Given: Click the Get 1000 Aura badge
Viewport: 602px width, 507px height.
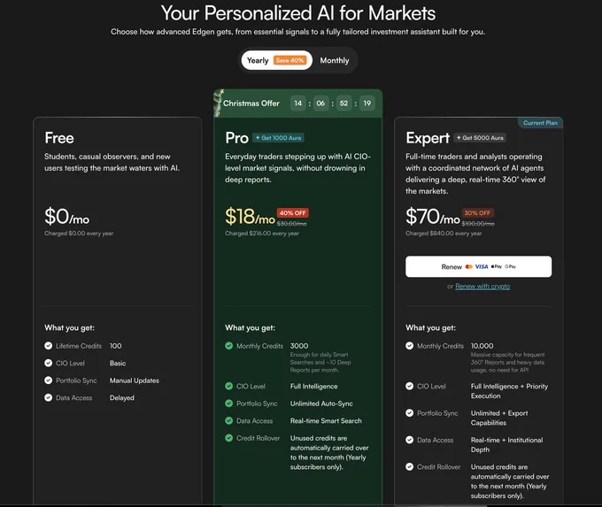Looking at the screenshot, I should [x=278, y=138].
